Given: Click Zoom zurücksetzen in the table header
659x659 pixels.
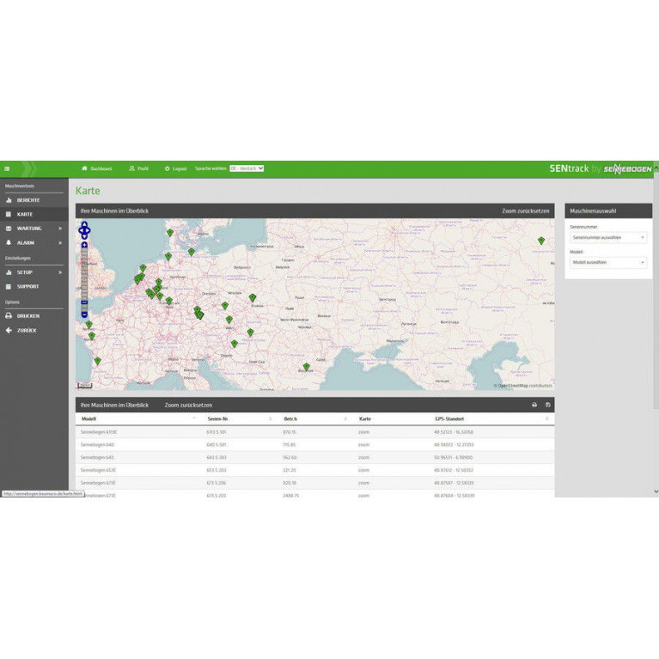Looking at the screenshot, I should pyautogui.click(x=188, y=406).
